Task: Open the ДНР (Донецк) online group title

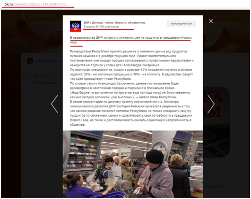Action: coord(114,23)
